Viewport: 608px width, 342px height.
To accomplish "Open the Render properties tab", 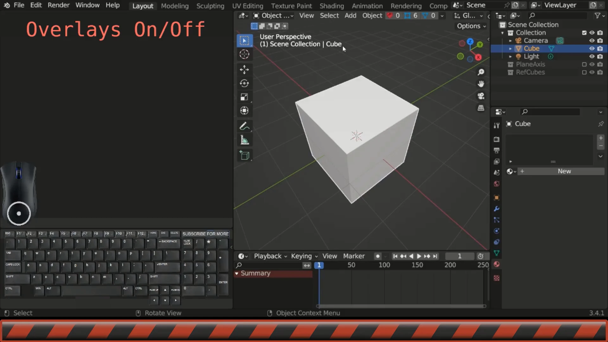I will click(497, 139).
